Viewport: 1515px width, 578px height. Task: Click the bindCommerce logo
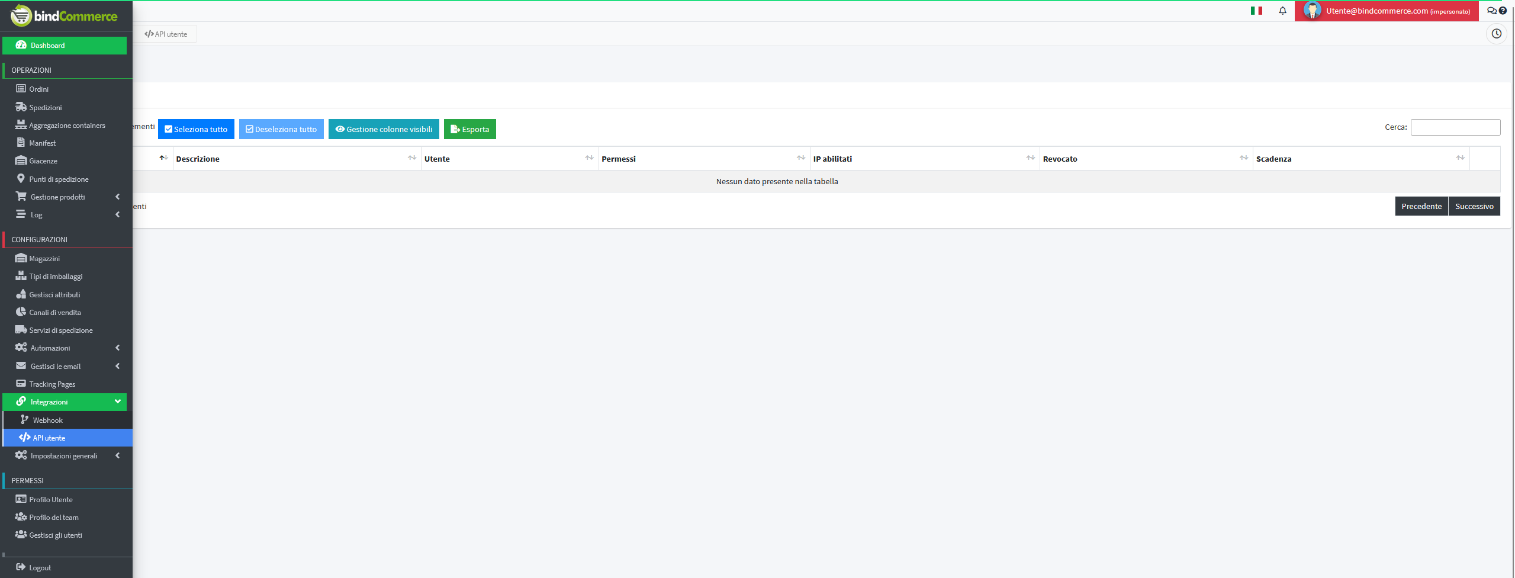pos(64,15)
